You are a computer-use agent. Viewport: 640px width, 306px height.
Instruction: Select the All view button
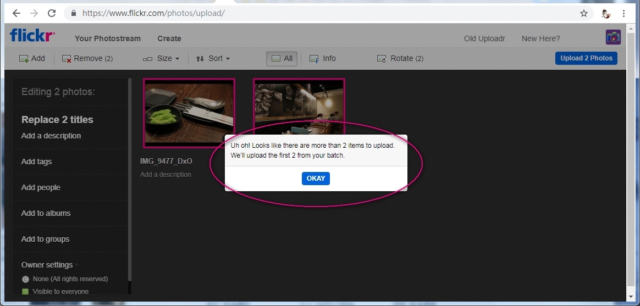(x=282, y=58)
